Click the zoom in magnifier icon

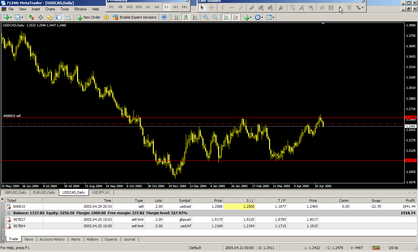[x=206, y=17]
